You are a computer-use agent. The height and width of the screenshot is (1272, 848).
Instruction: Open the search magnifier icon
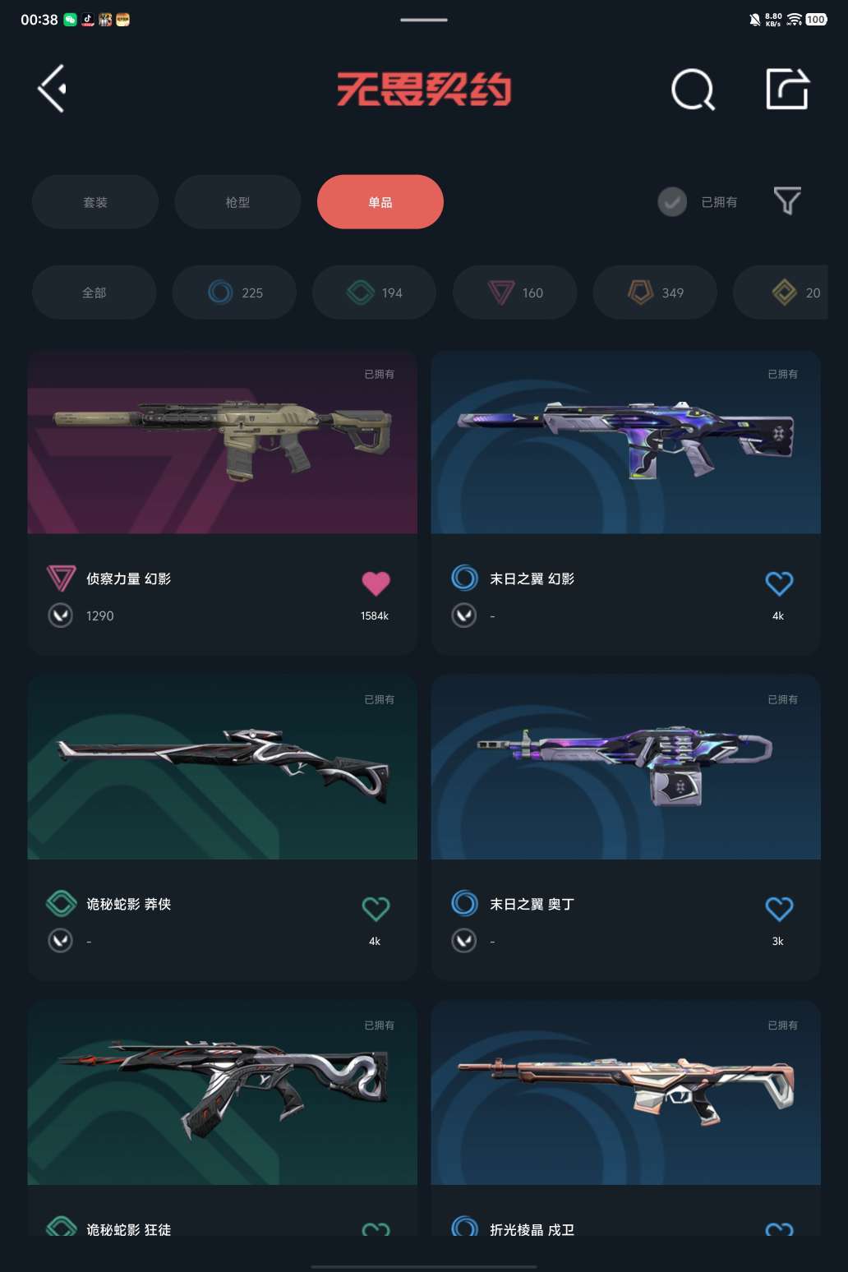tap(693, 89)
